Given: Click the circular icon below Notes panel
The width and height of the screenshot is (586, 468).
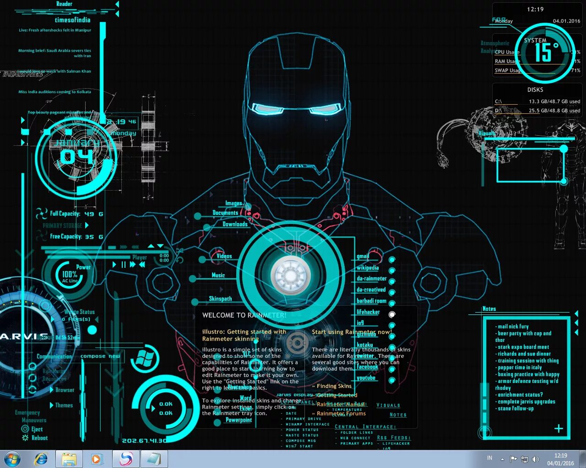Looking at the screenshot, I should point(485,432).
